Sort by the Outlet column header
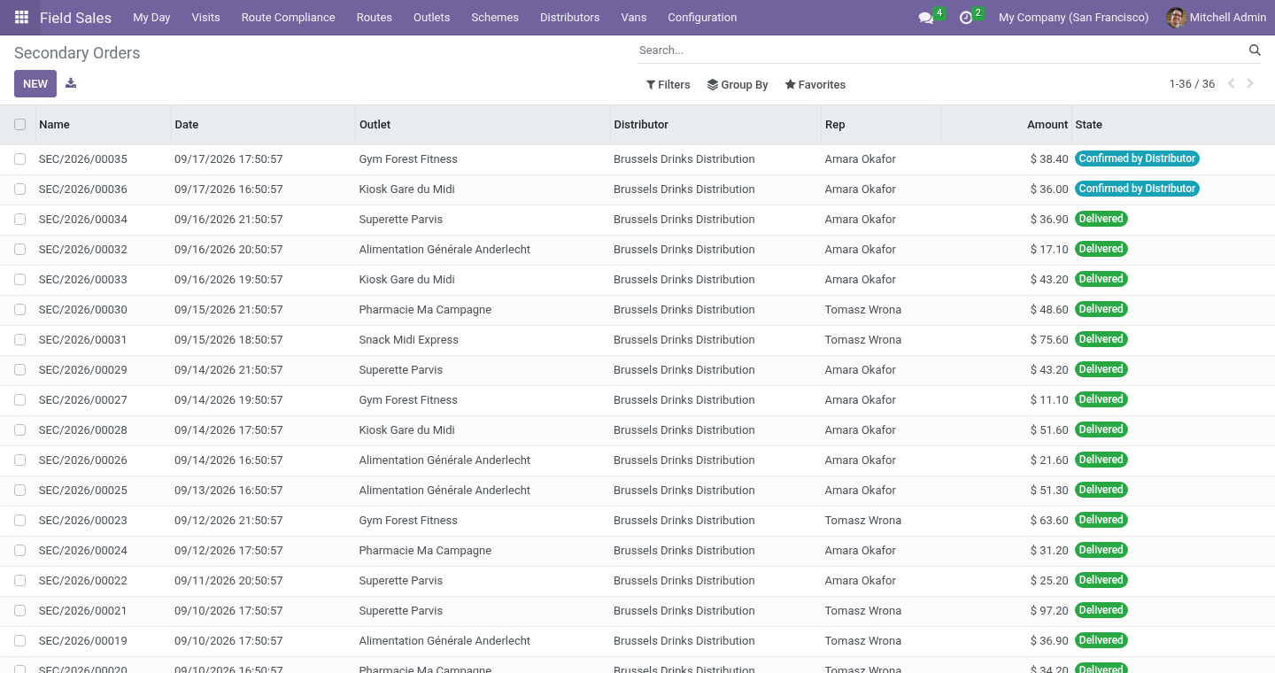The width and height of the screenshot is (1275, 673). click(483, 125)
